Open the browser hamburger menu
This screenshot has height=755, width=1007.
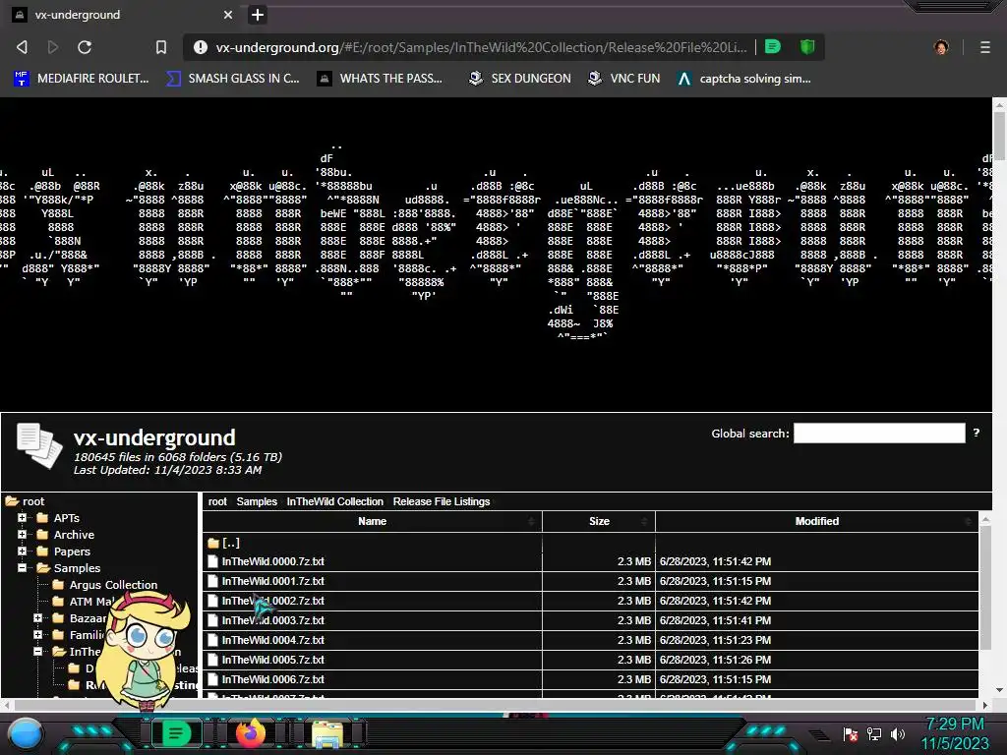click(x=985, y=47)
